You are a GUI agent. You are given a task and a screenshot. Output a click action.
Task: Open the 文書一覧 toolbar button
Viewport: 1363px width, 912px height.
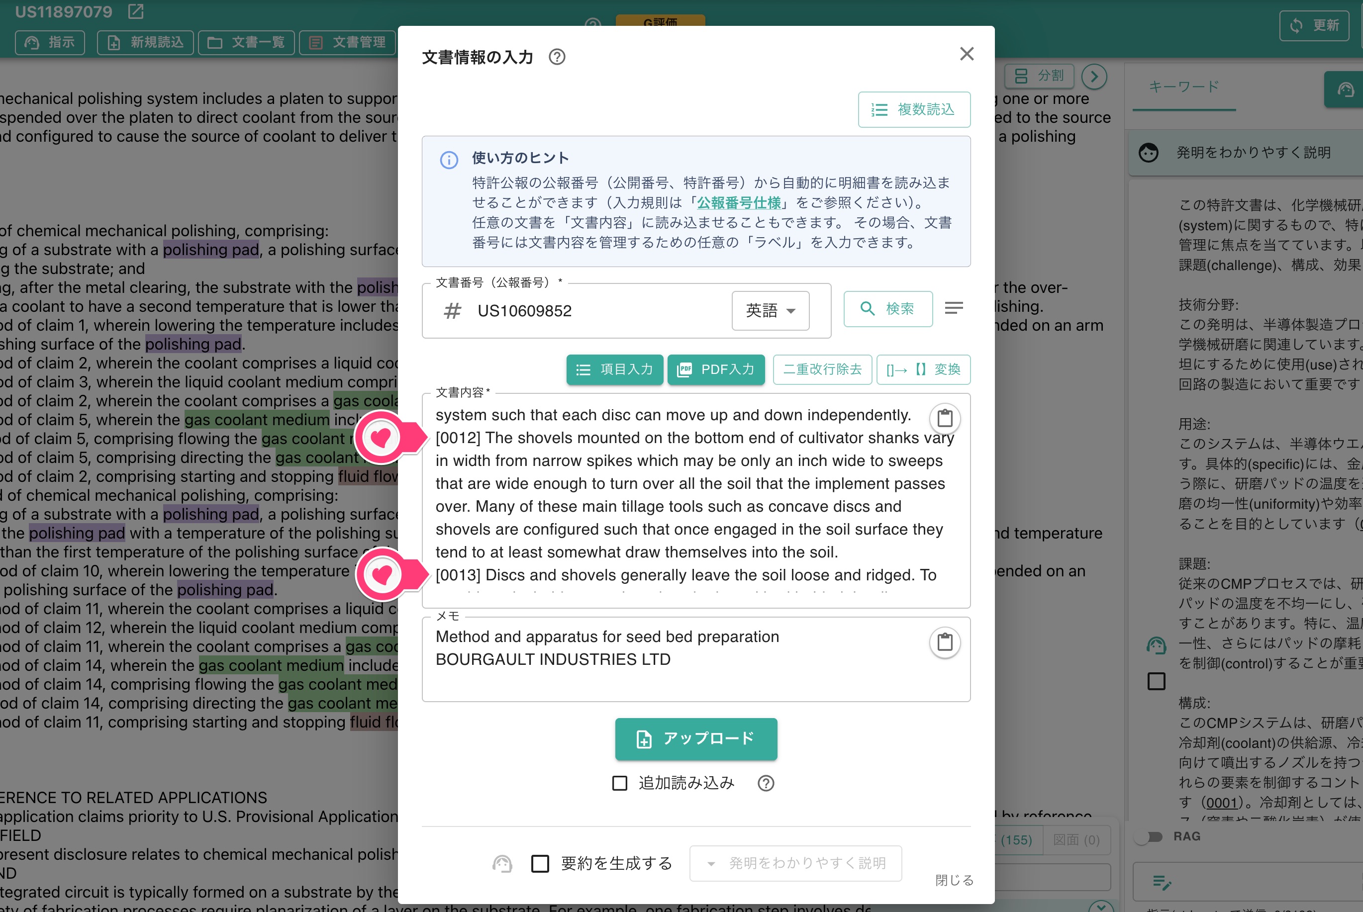tap(246, 42)
